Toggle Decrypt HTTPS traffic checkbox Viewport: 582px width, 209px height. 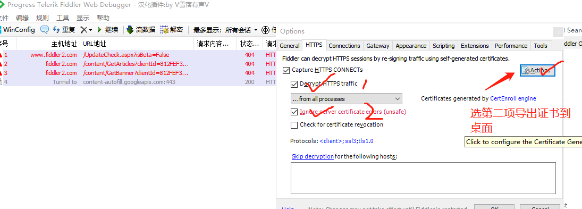294,84
